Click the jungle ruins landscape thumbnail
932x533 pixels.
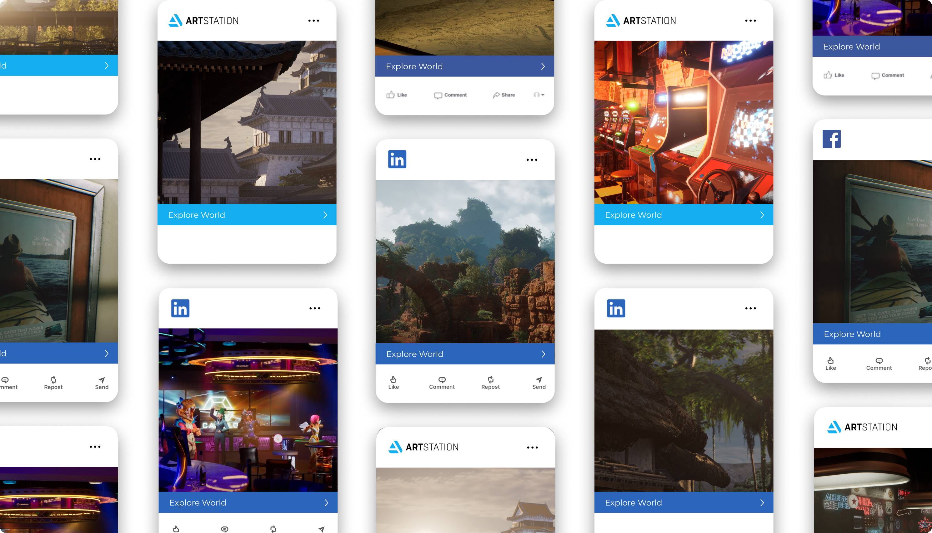coord(465,262)
